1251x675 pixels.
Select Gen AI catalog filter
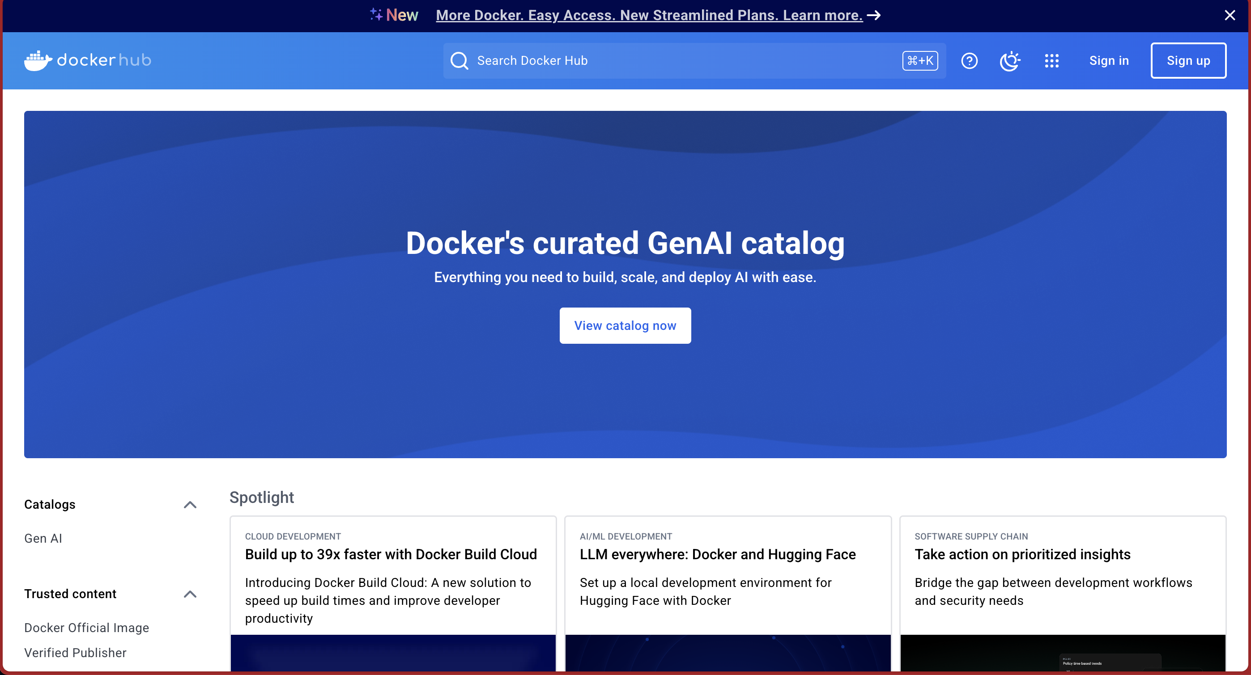[43, 538]
